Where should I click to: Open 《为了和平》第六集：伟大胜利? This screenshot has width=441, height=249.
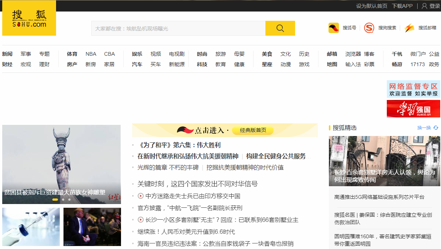coord(179,145)
